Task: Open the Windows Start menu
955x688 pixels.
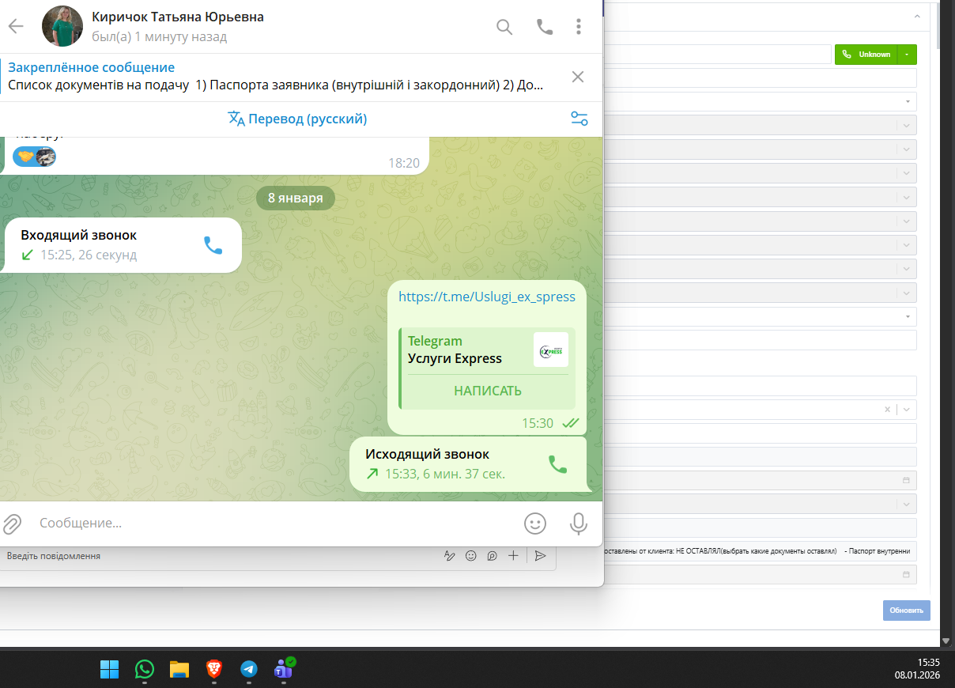Action: pos(109,670)
